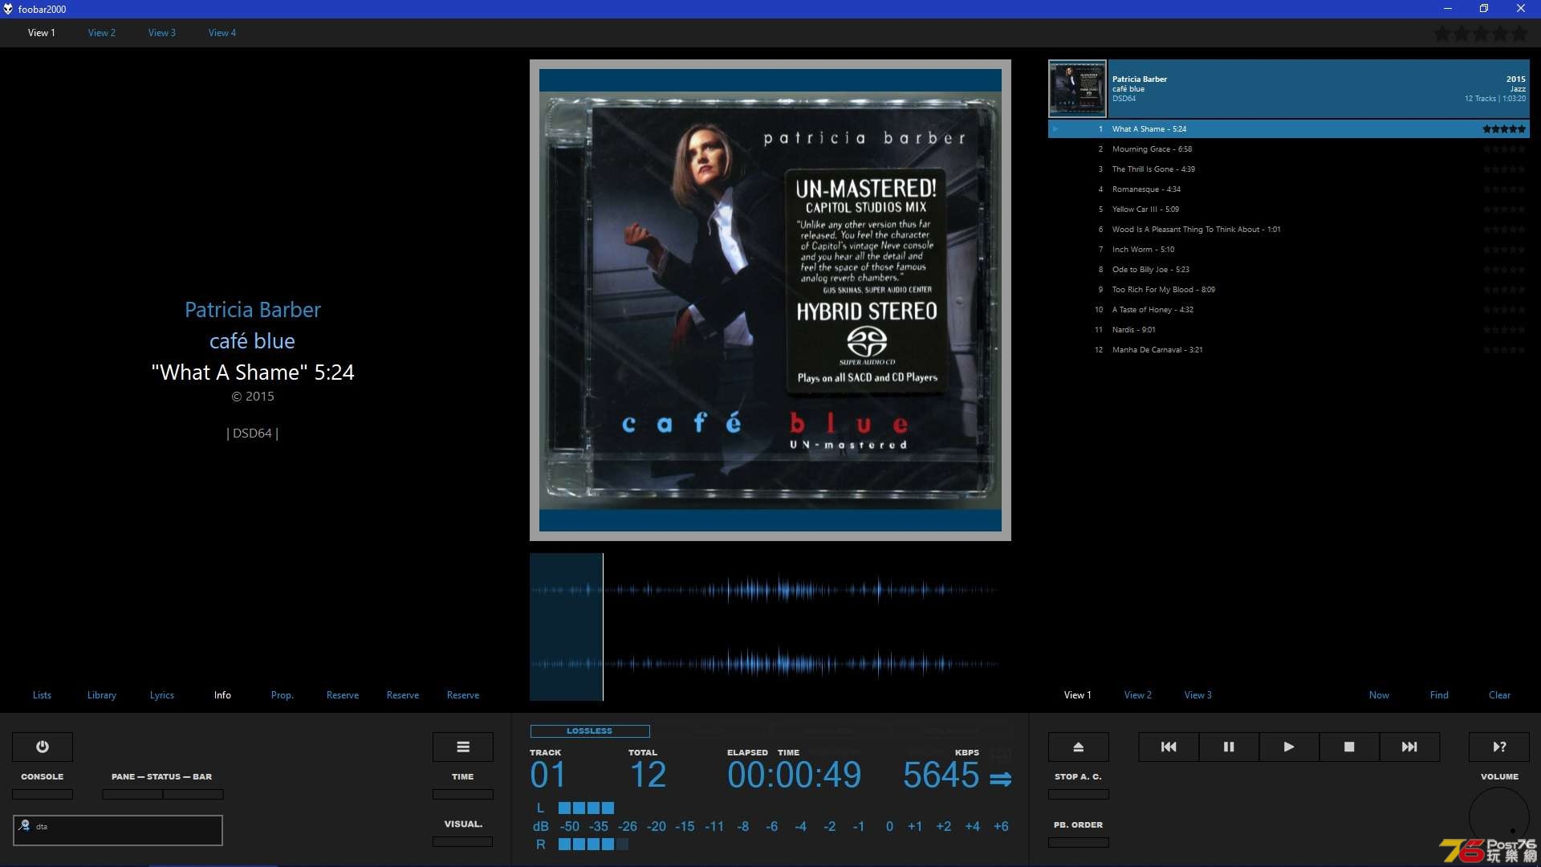The image size is (1541, 867).
Task: Toggle the BAR indicator under PANE — STATUS — BAR
Action: coord(193,794)
